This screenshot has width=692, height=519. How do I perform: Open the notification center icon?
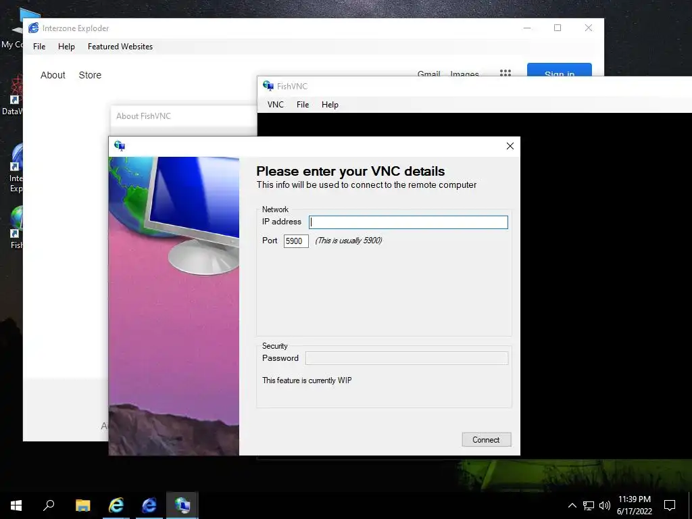click(x=670, y=505)
